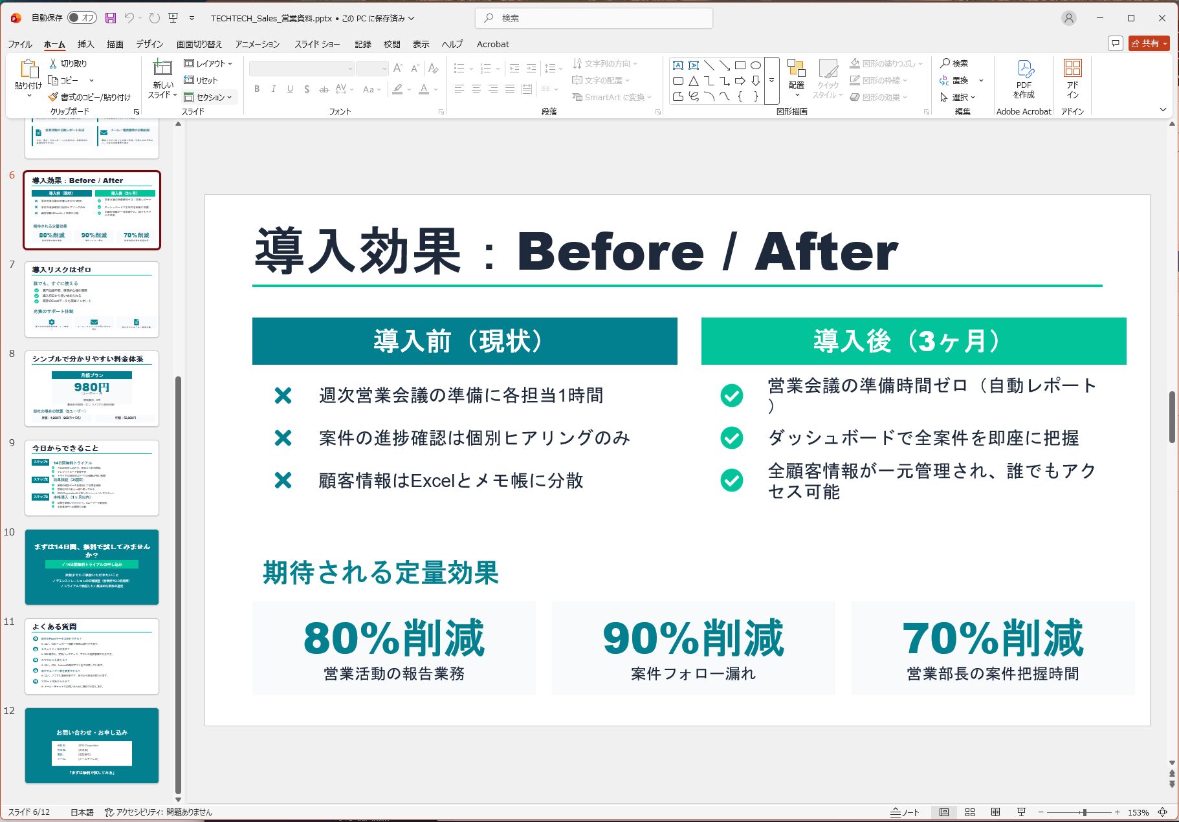1179x822 pixels.
Task: Click the search (検索) box in title bar
Action: click(x=594, y=18)
